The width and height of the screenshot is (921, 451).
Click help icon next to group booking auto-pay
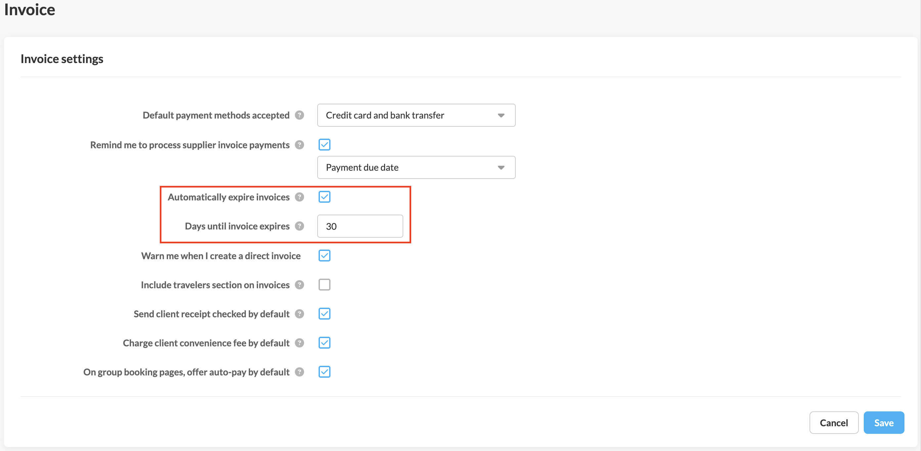(299, 372)
